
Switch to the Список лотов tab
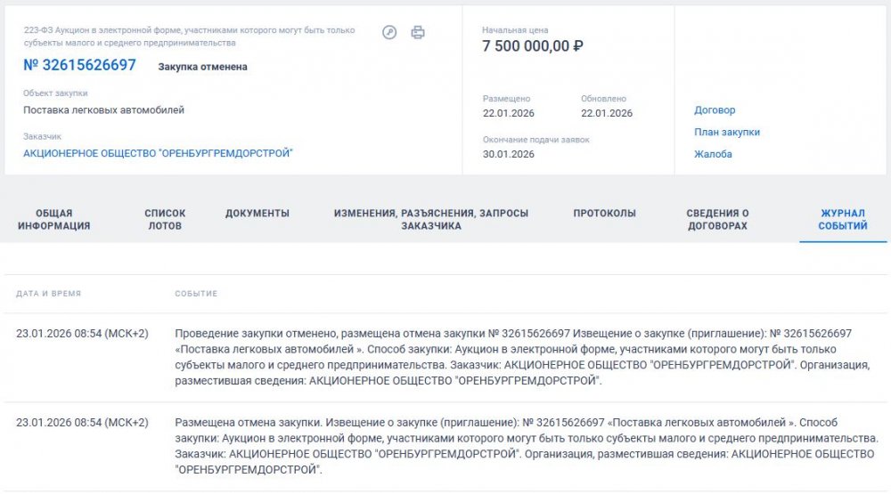pyautogui.click(x=165, y=220)
